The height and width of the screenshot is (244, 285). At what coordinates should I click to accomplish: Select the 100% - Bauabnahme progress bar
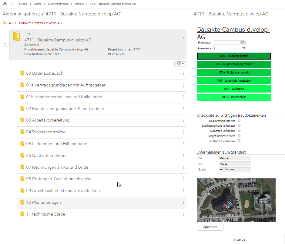[x=234, y=97]
